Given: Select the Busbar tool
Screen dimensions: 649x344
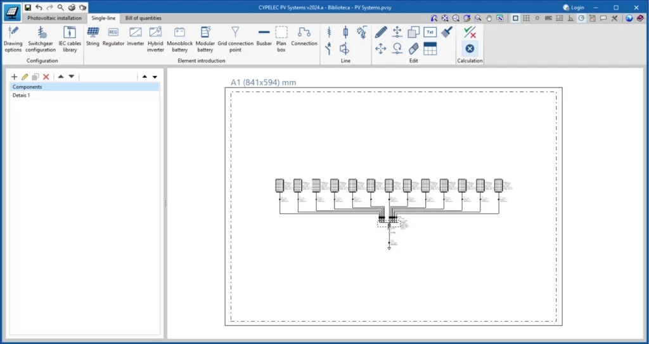Looking at the screenshot, I should (x=264, y=37).
